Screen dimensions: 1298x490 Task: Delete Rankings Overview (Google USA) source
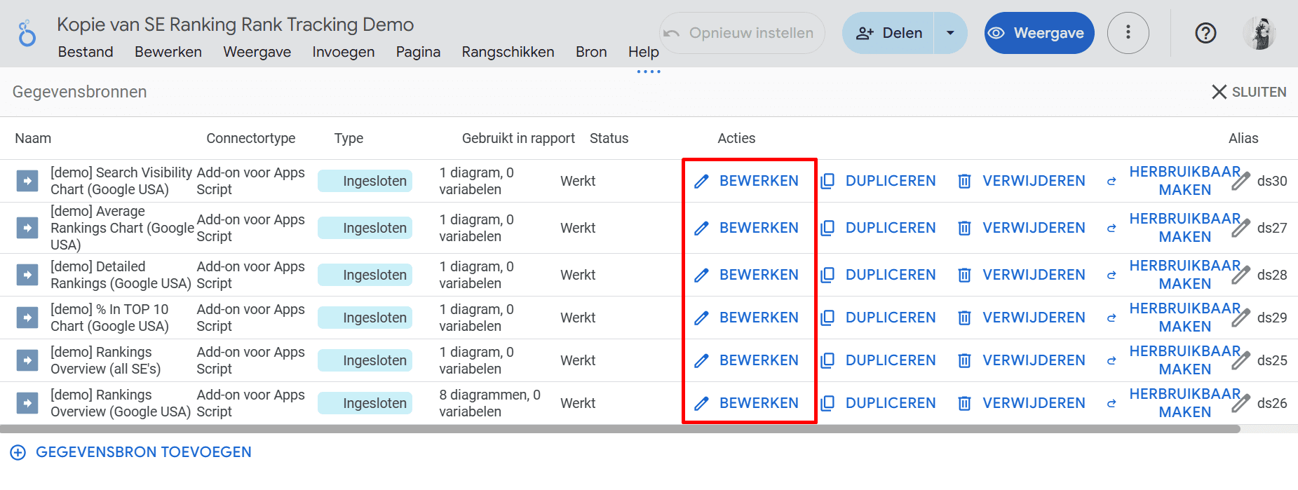[1022, 403]
